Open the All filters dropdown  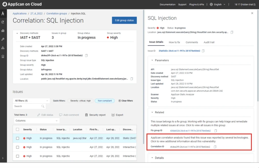pyautogui.click(x=31, y=100)
